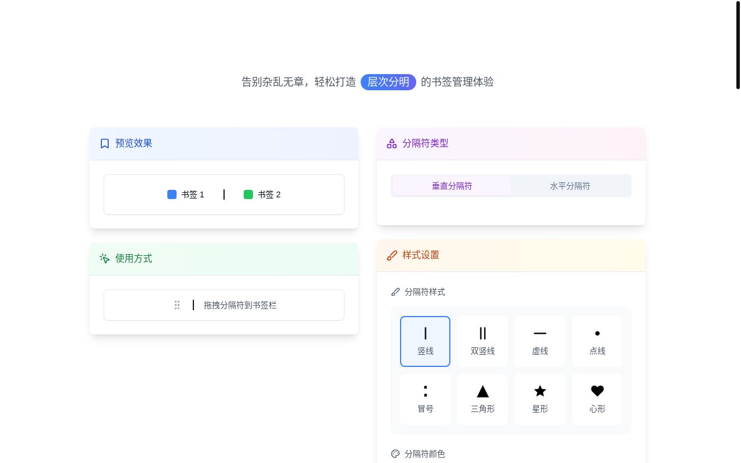Switch to the 垂直分隔符 tab
This screenshot has width=741, height=463.
[x=452, y=186]
